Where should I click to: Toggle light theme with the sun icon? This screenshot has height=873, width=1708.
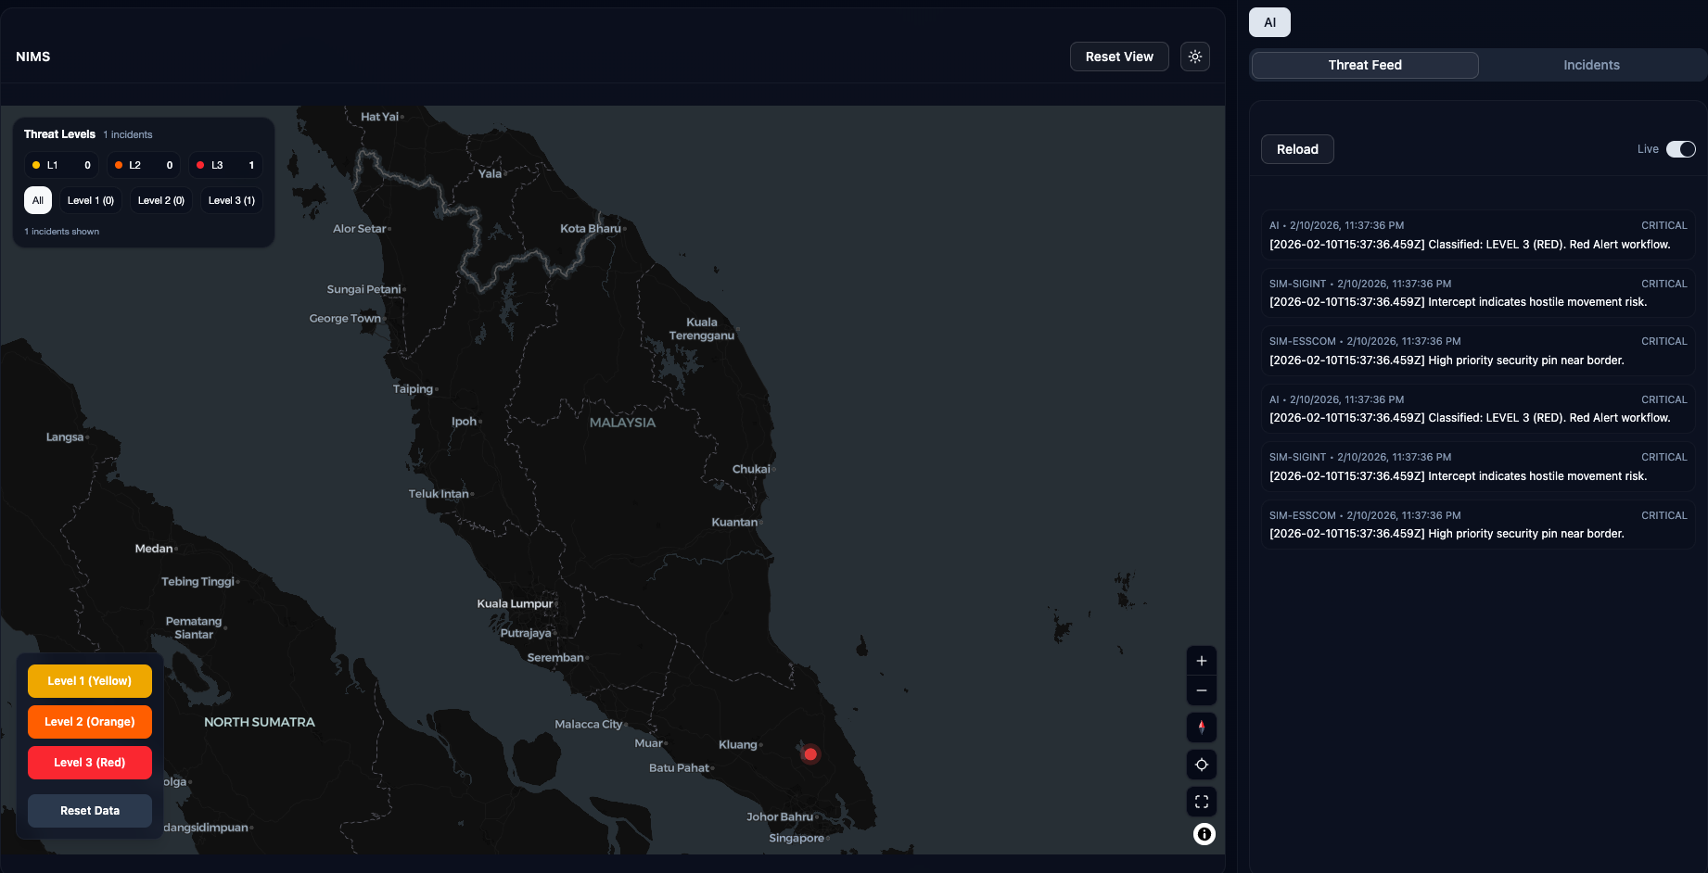coord(1194,56)
